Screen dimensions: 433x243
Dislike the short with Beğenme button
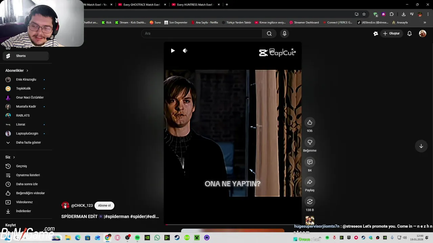coord(310,142)
